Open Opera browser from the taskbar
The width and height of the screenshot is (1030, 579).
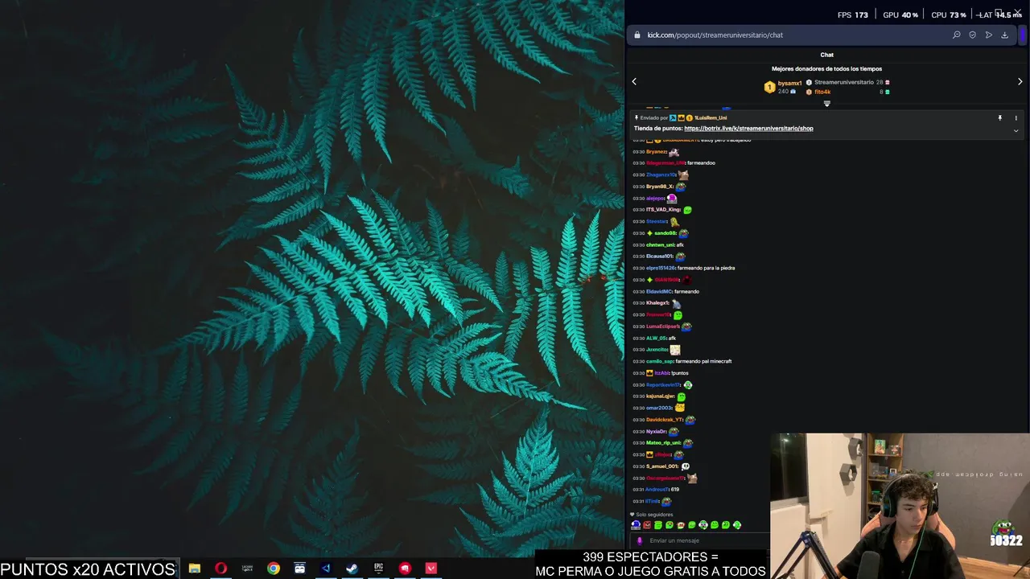220,569
